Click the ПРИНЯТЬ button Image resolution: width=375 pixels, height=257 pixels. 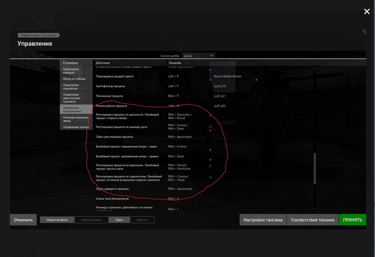point(352,220)
